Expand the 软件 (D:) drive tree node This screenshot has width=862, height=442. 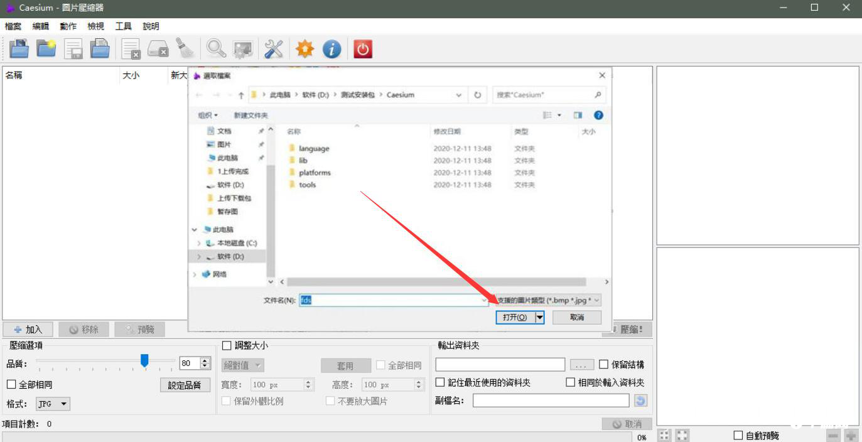[200, 256]
